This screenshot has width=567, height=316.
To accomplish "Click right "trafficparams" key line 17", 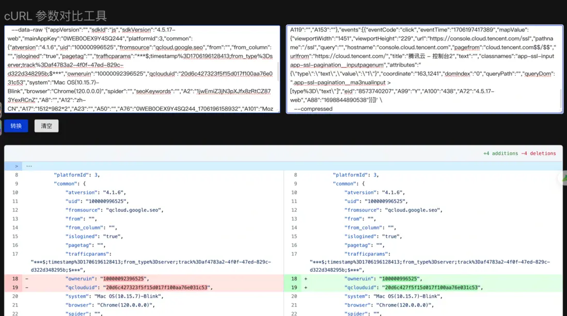I will tap(366, 254).
